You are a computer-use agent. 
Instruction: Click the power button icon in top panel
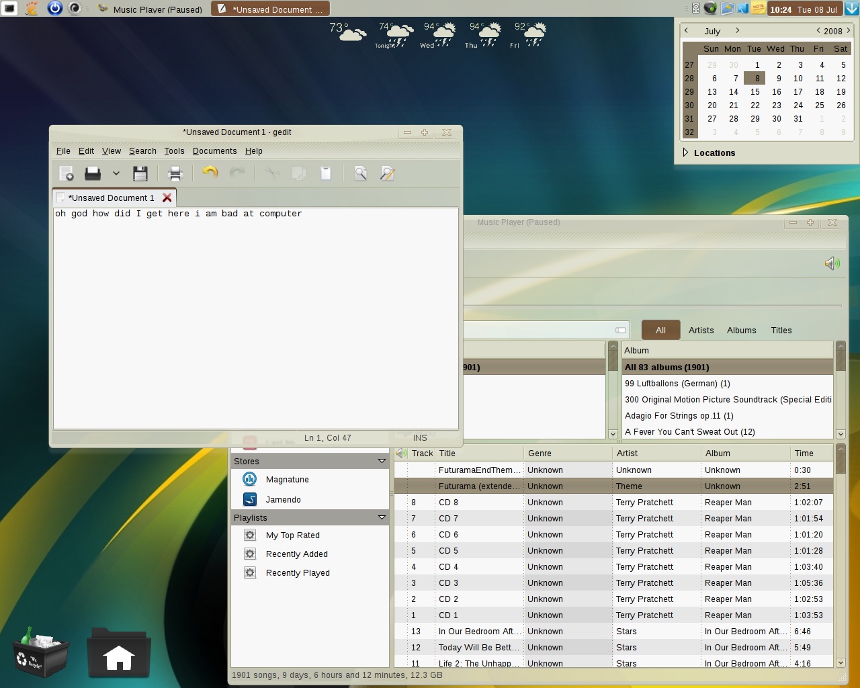point(55,8)
